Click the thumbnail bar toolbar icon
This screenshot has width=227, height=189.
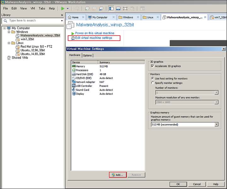[x=118, y=9]
